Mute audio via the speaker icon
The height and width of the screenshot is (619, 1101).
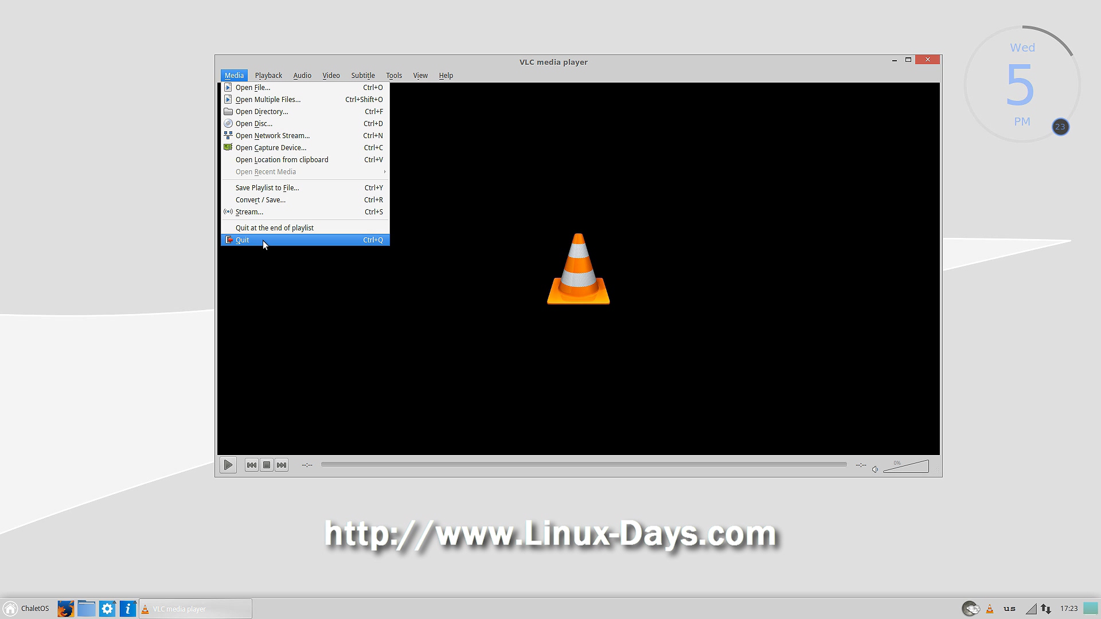pos(875,469)
